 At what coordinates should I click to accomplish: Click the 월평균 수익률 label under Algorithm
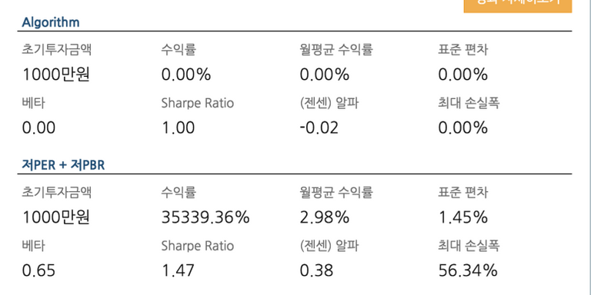coord(336,50)
